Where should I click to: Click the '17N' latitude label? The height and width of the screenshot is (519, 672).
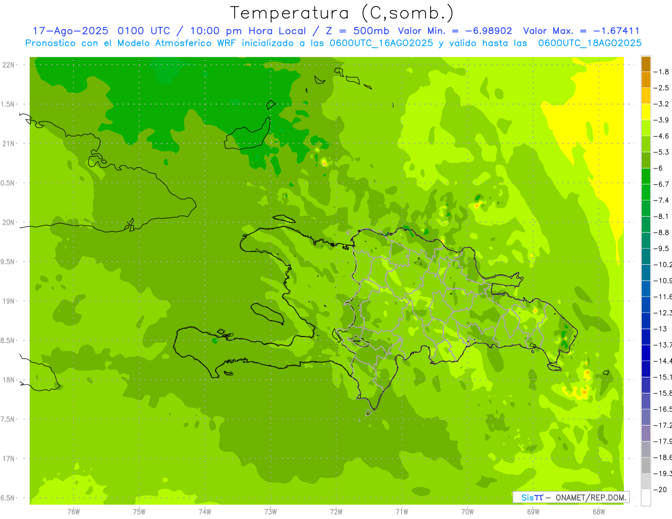[10, 459]
